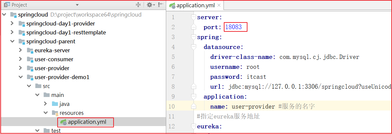Viewport: 392px width, 134px height.
Task: Collapse the springcloud-parent module
Action: pyautogui.click(x=12, y=41)
